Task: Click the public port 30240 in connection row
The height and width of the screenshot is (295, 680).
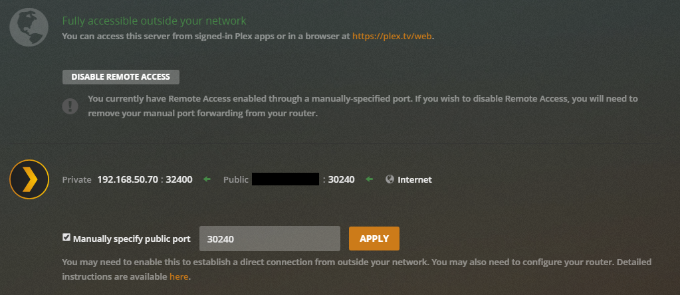Action: (342, 179)
